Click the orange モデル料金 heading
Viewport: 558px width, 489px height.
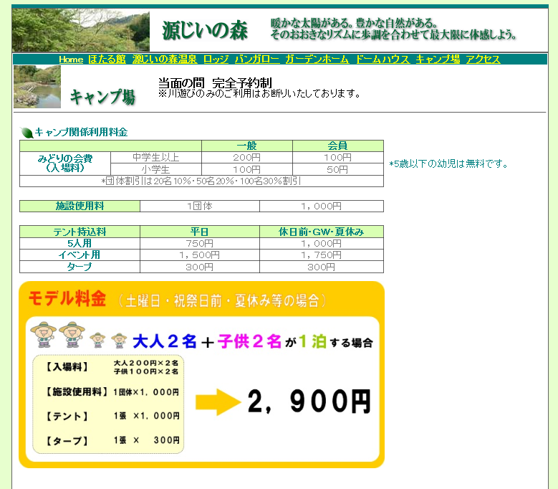[x=67, y=299]
